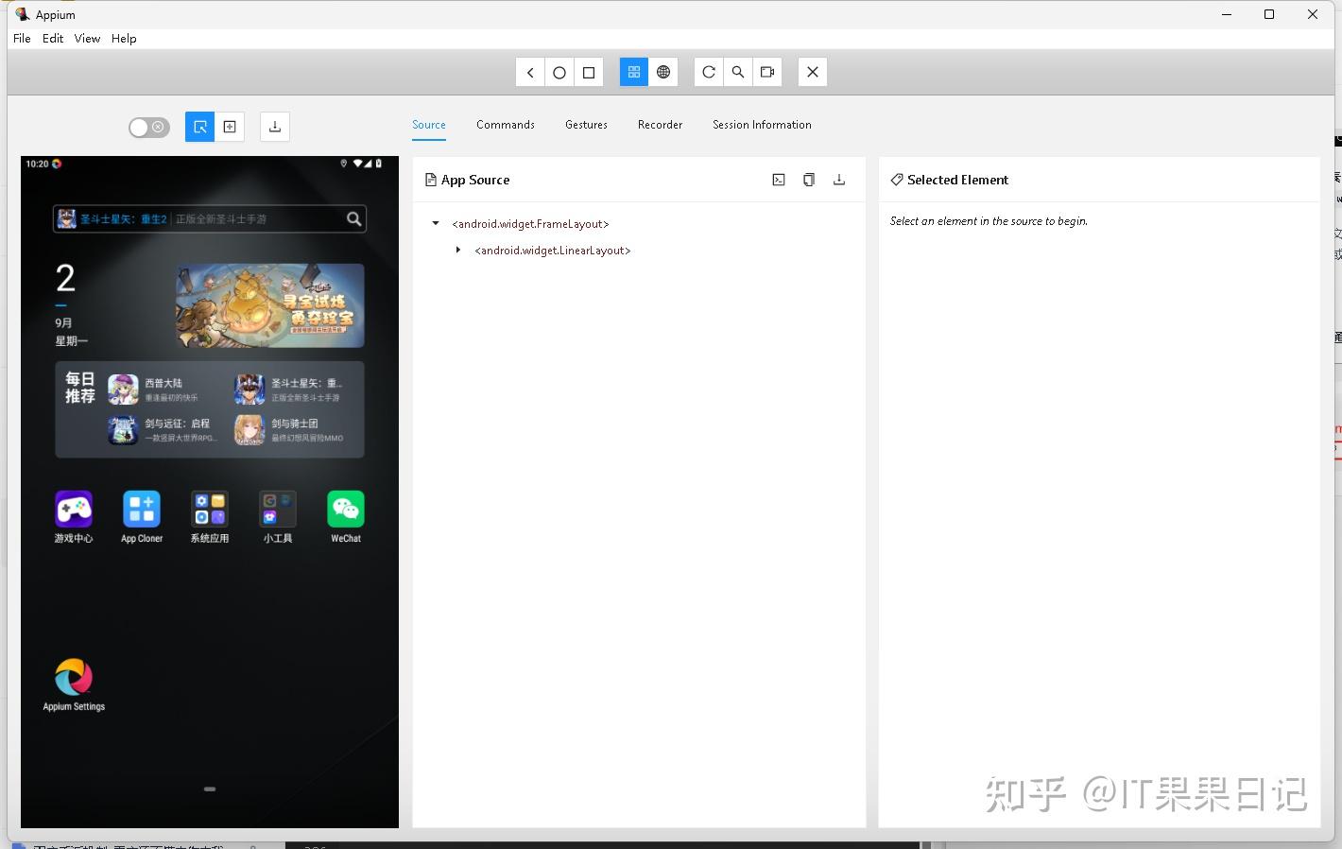The image size is (1342, 849).
Task: Toggle the screenshot interaction switch
Action: tap(148, 126)
